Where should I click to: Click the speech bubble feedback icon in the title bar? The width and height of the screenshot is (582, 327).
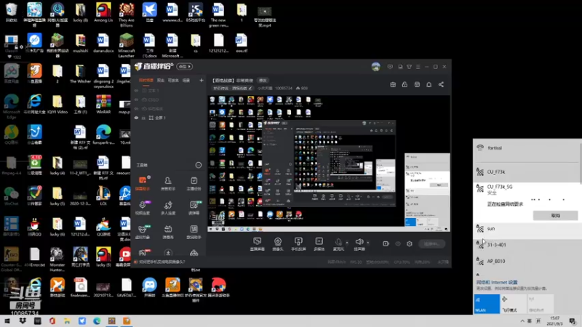pyautogui.click(x=390, y=67)
